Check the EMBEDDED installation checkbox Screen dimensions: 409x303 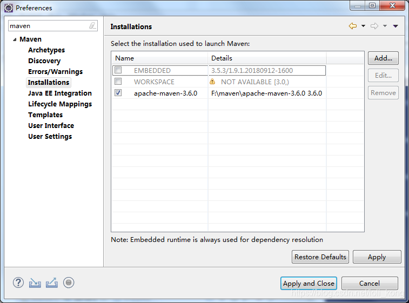[x=118, y=70]
